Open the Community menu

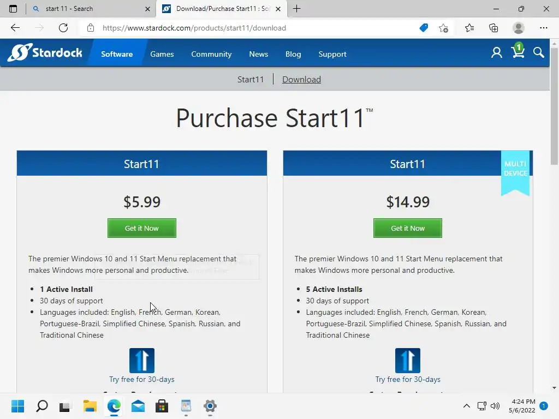[211, 54]
